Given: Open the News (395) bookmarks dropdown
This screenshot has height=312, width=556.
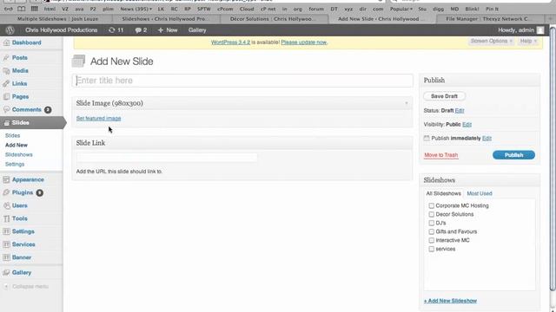Looking at the screenshot, I should (x=136, y=9).
